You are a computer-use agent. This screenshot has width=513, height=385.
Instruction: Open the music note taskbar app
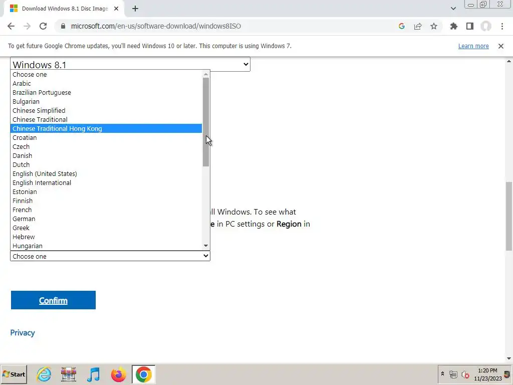[x=94, y=374]
